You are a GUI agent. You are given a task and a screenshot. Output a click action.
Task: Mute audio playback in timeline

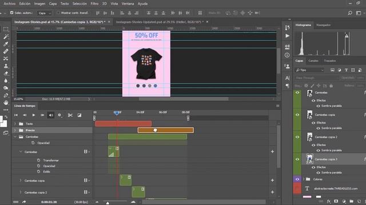pyautogui.click(x=51, y=115)
